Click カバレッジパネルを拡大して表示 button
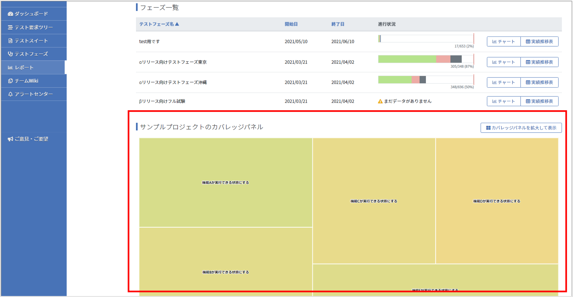 (x=521, y=128)
